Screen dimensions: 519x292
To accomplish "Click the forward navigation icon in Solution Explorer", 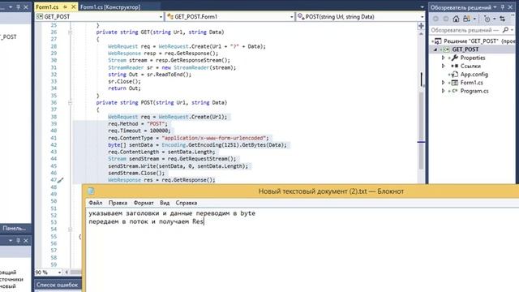I will point(446,19).
